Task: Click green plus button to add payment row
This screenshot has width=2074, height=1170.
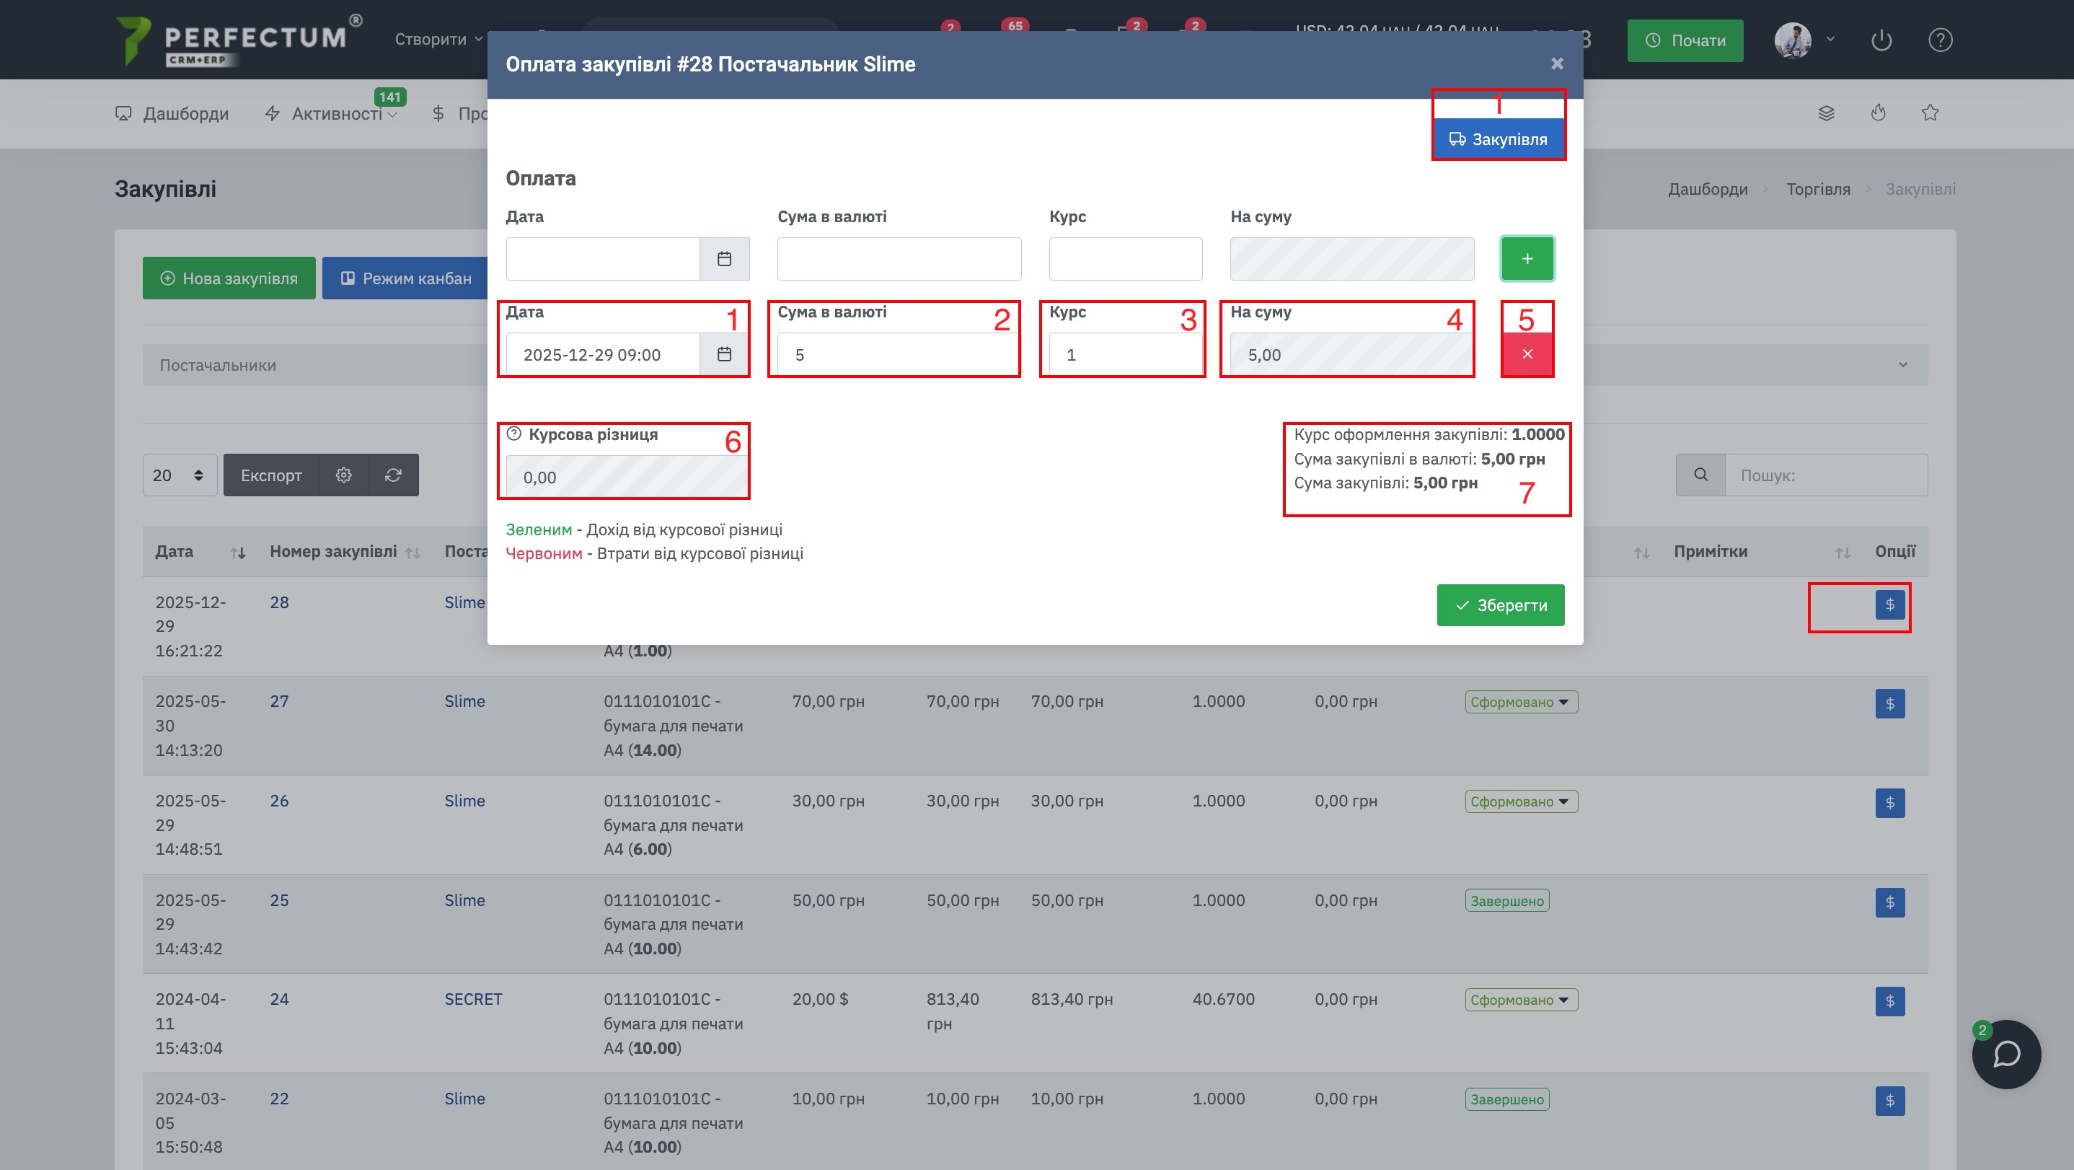Action: pyautogui.click(x=1527, y=258)
